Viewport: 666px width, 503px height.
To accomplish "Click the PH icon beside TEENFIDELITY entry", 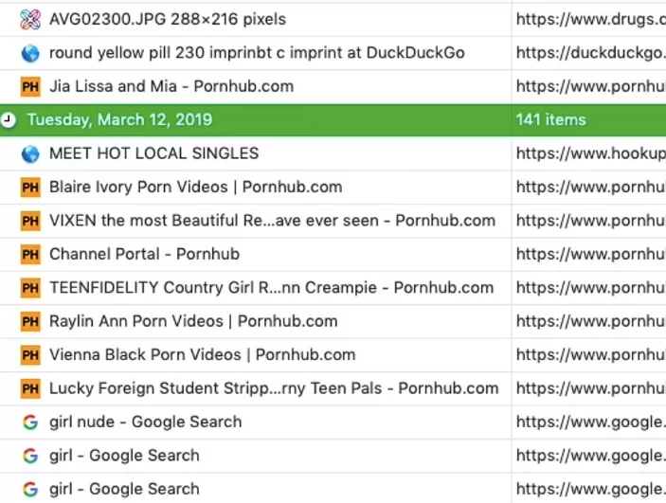I will point(30,288).
